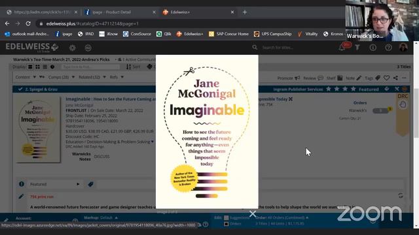419x235 pixels.
Task: Expand the Related (32) dropdown
Action: pyautogui.click(x=92, y=77)
